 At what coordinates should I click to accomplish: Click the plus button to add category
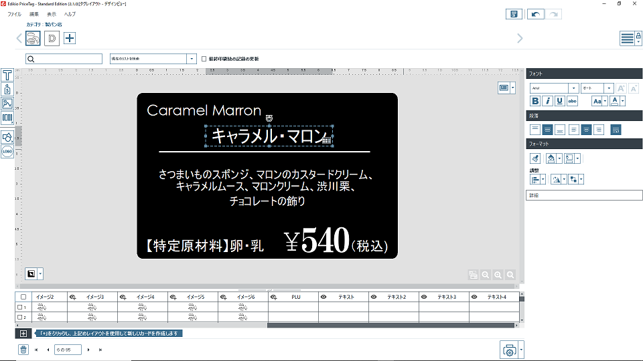(70, 38)
